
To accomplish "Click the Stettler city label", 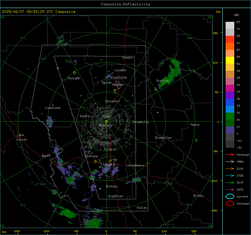I will [163, 81].
